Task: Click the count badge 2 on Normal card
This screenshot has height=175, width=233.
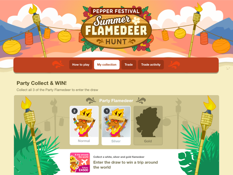Action: click(75, 111)
